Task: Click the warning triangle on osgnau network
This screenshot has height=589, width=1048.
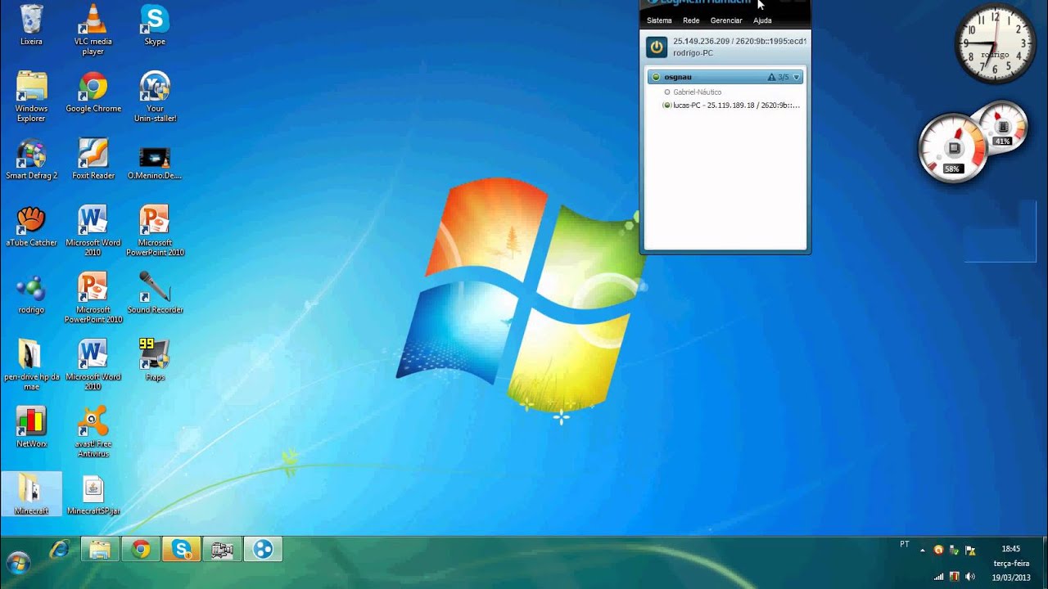Action: [771, 77]
